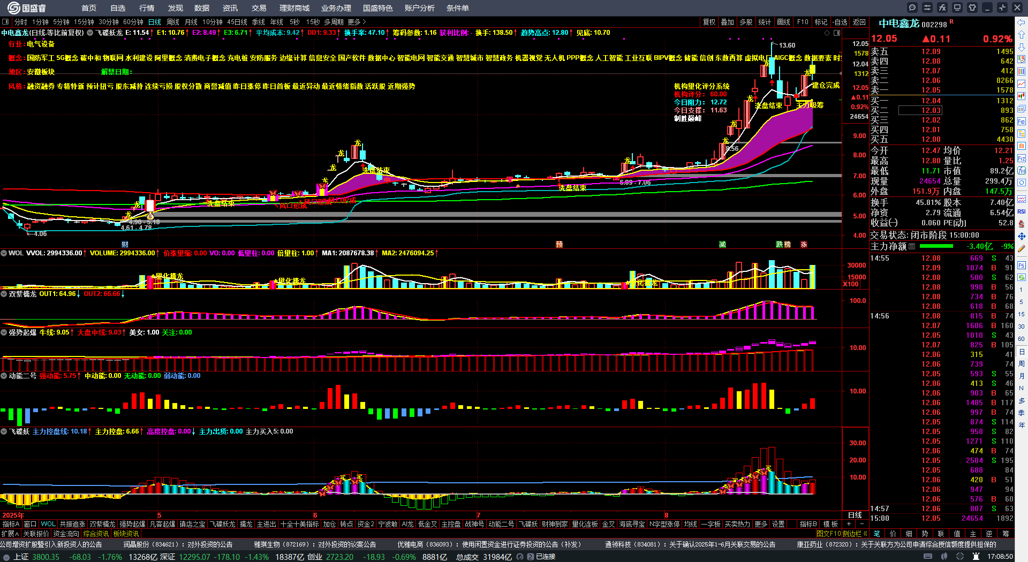1028x562 pixels.
Task: Open the 飞碟妖 indicator panel dropdown arrow
Action: [4, 431]
